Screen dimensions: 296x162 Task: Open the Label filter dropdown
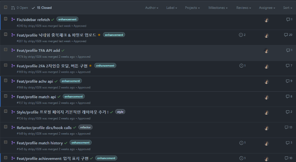coord(172,8)
